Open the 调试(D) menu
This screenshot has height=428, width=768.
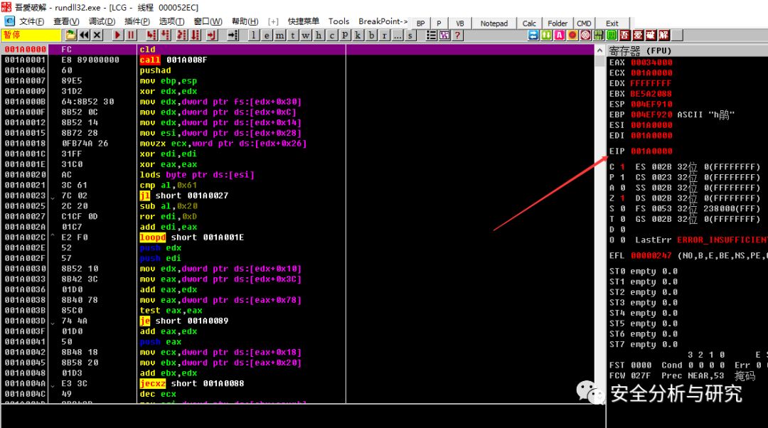pos(102,21)
